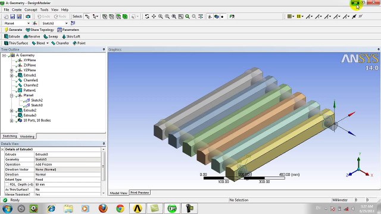381x214 pixels.
Task: Open the Plane4 active plane dropdown
Action: tap(29, 23)
